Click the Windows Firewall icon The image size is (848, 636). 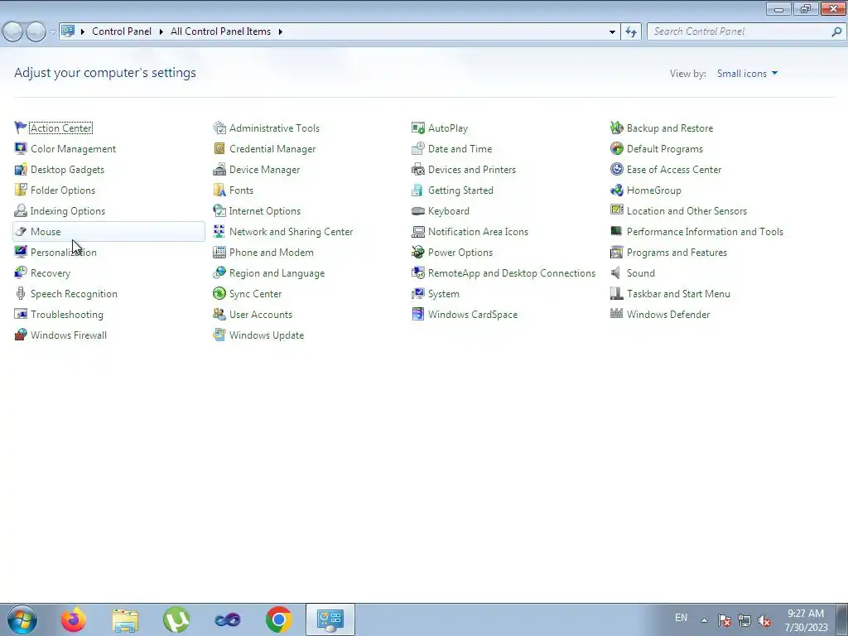point(21,335)
